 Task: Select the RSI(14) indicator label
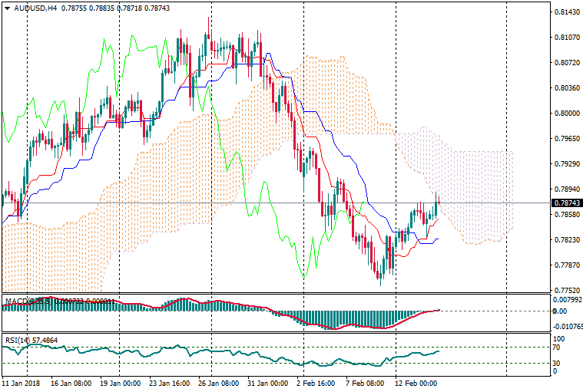pyautogui.click(x=18, y=338)
